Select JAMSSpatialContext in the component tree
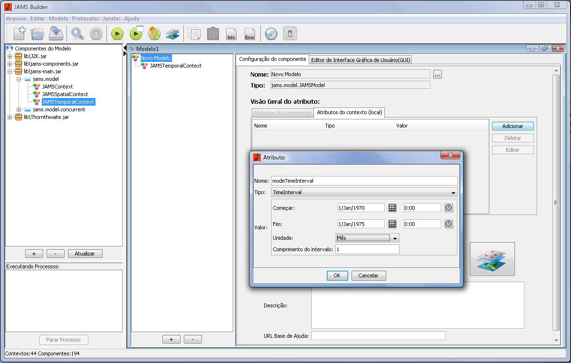Image resolution: width=571 pixels, height=363 pixels. [65, 94]
